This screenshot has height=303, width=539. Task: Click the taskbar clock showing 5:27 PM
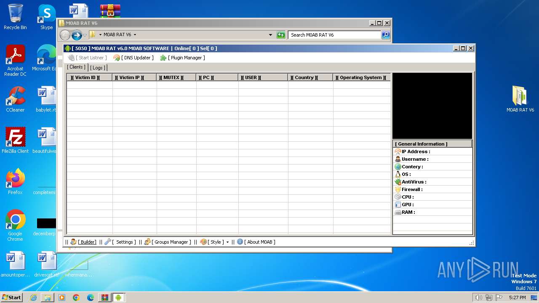point(517,298)
